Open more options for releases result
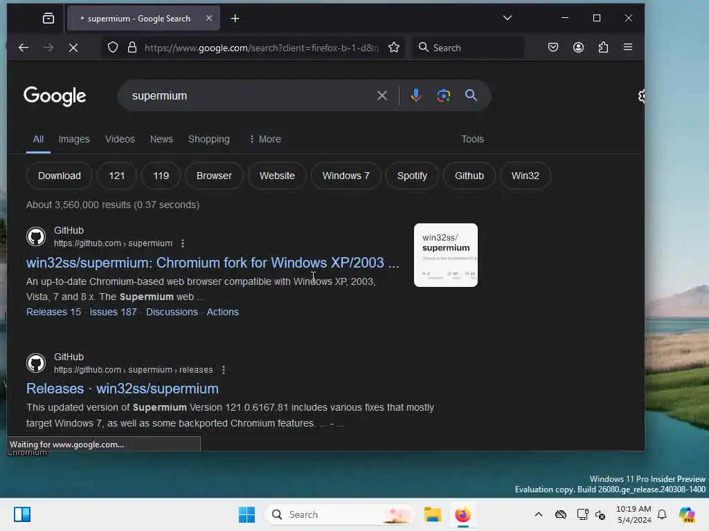The width and height of the screenshot is (709, 531). pyautogui.click(x=224, y=370)
